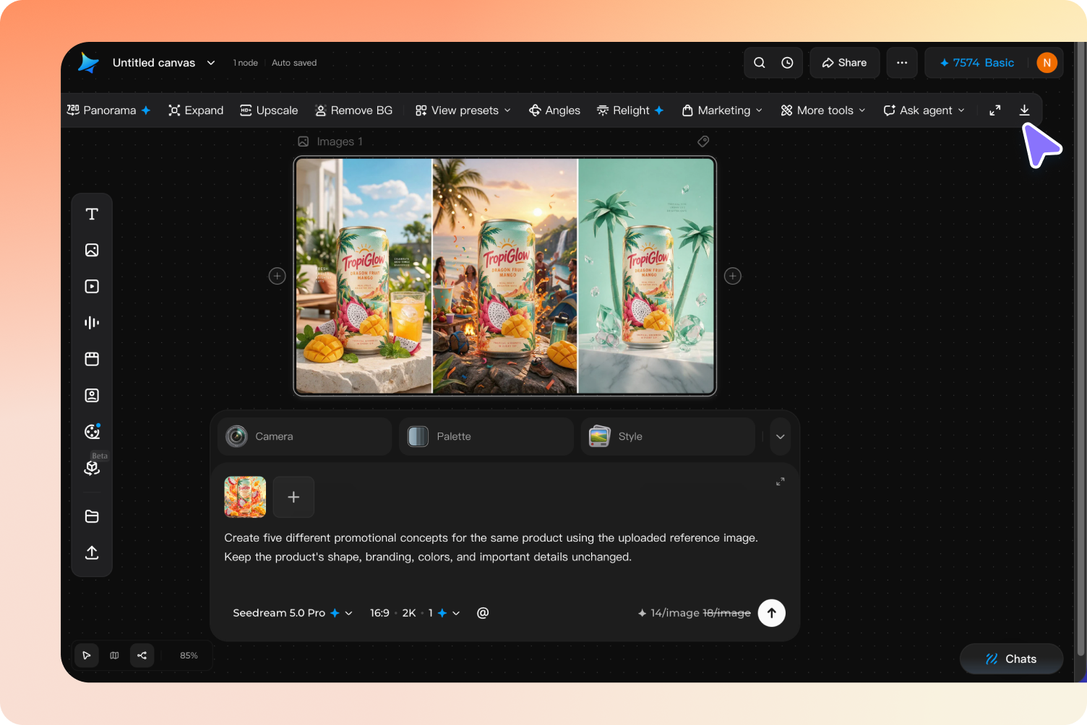Click the @ mention icon

click(483, 613)
